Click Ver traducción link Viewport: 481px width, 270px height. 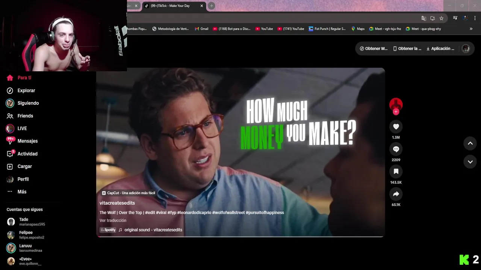click(x=113, y=220)
